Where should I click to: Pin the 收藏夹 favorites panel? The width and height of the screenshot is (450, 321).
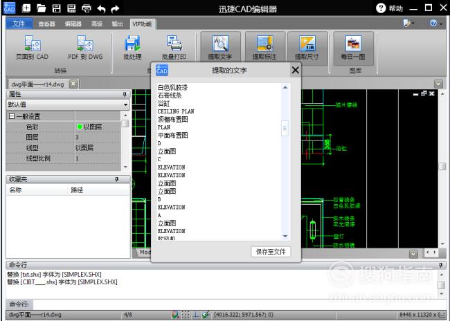116,179
